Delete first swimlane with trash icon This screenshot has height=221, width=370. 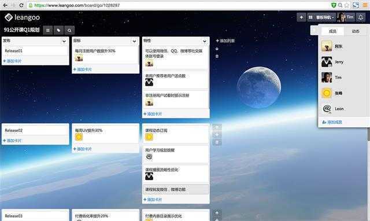[217, 56]
